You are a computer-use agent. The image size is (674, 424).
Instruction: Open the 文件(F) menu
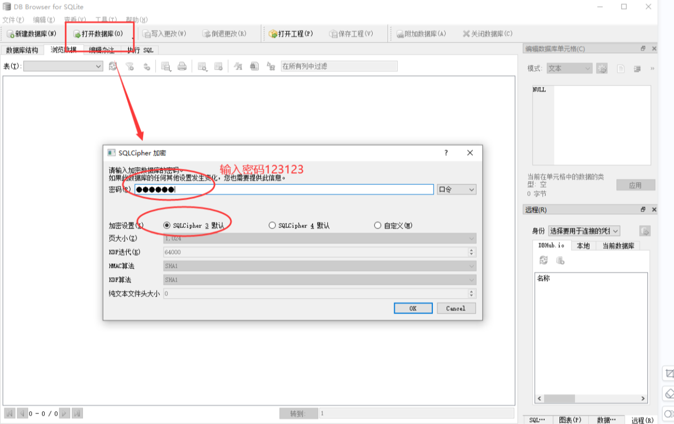(x=13, y=20)
